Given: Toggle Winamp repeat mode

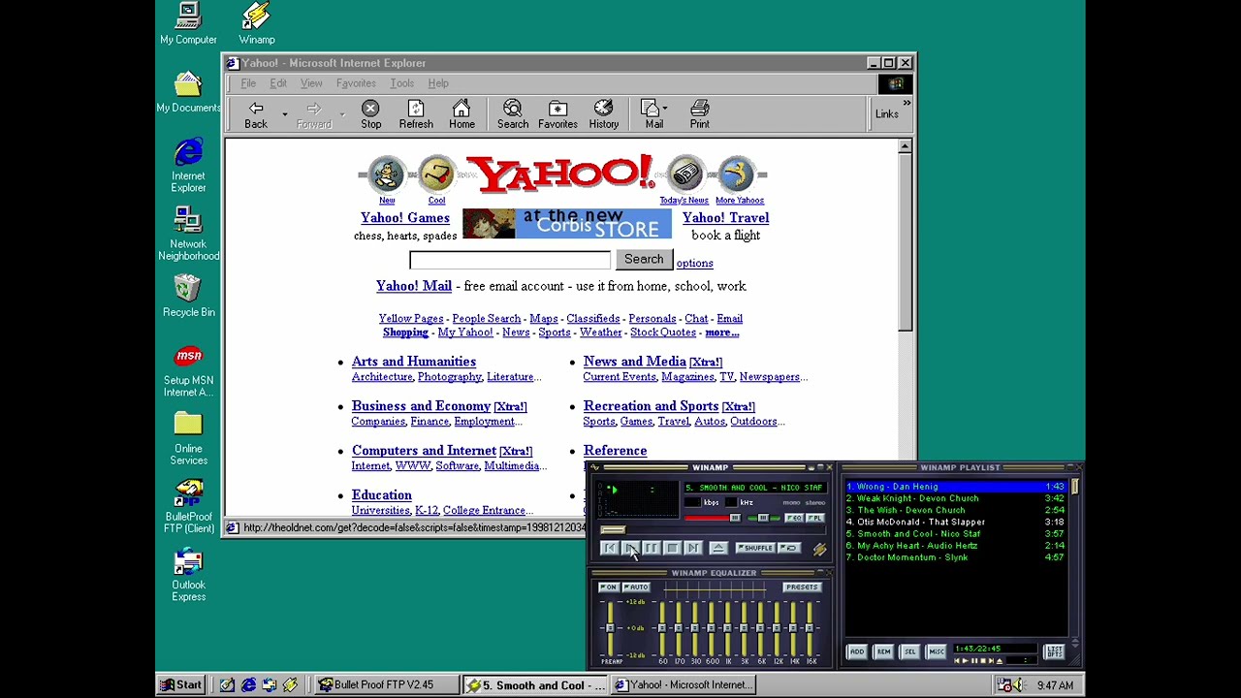Looking at the screenshot, I should 789,548.
